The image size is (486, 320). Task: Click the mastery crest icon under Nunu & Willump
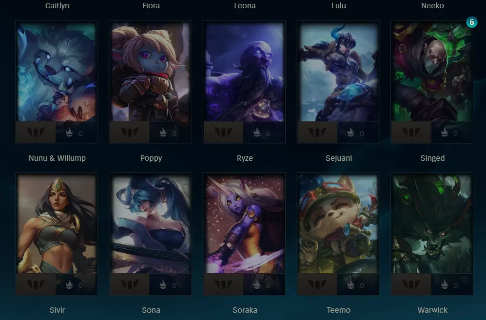coord(36,132)
